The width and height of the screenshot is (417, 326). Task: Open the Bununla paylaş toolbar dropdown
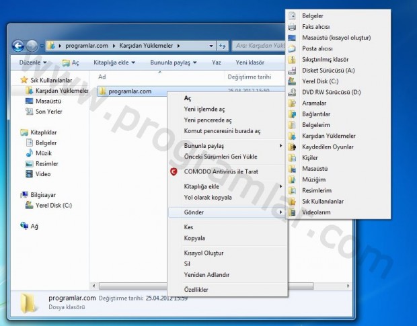pyautogui.click(x=174, y=63)
